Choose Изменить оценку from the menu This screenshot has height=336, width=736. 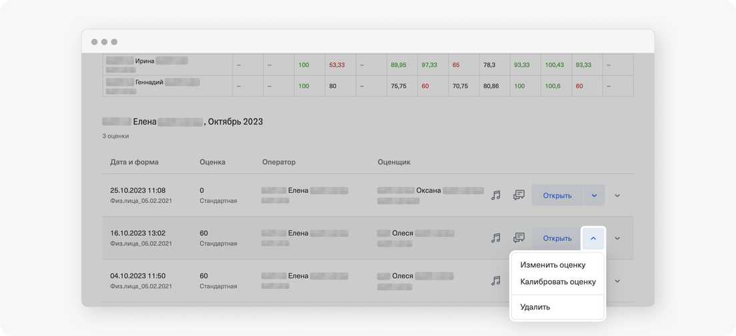(553, 265)
